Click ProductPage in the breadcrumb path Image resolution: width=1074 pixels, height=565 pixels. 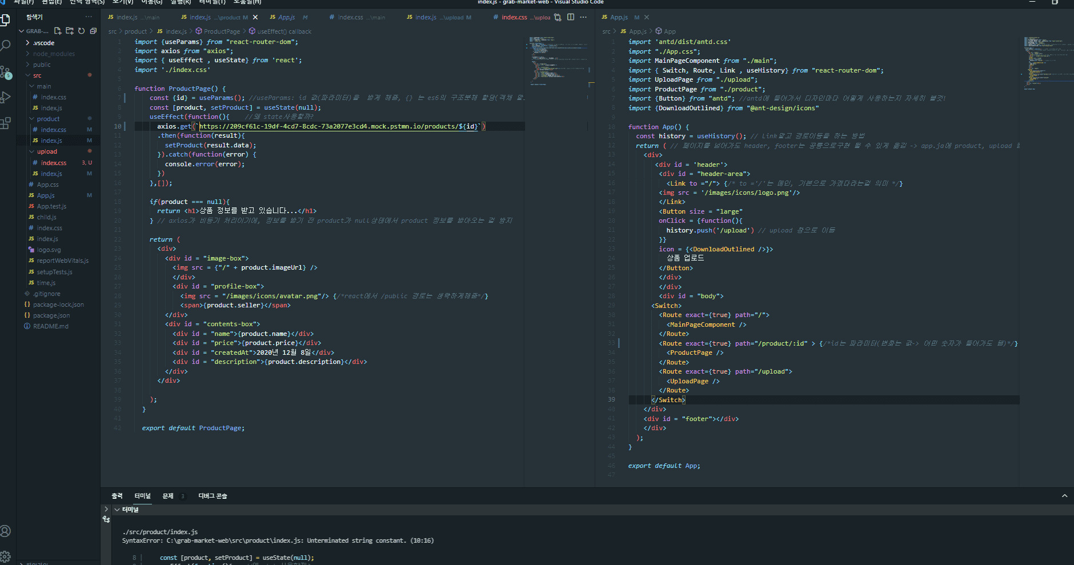click(222, 31)
